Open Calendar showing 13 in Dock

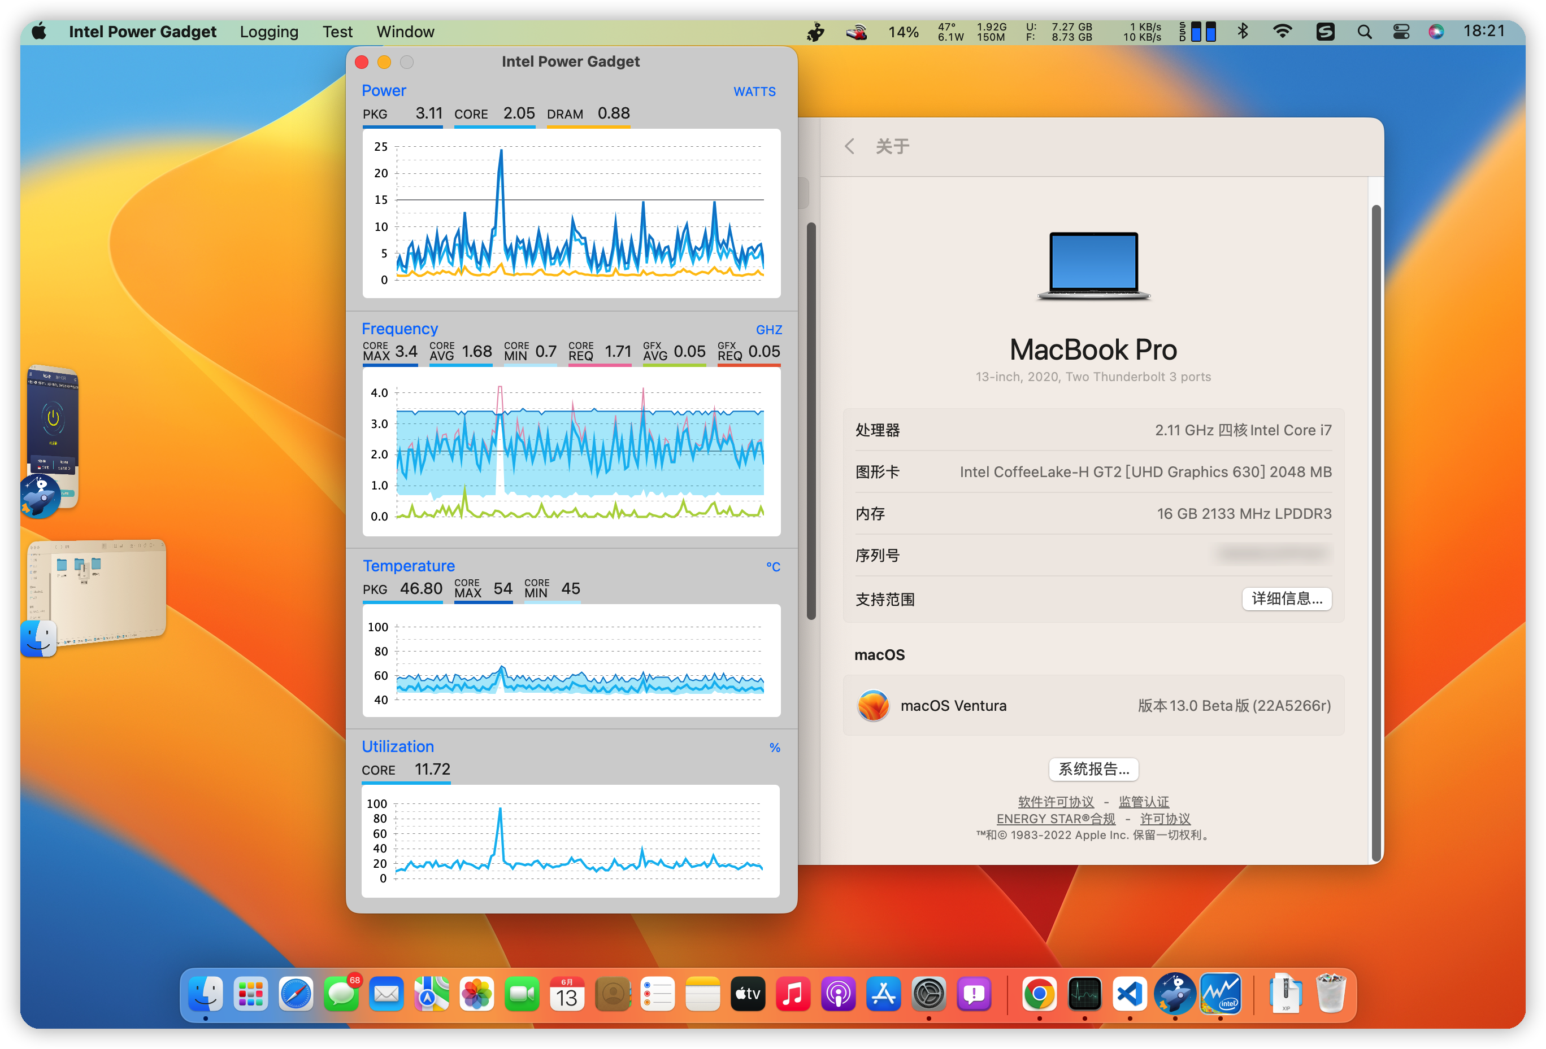coord(567,994)
